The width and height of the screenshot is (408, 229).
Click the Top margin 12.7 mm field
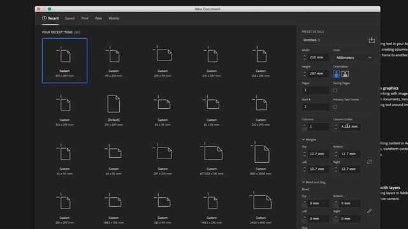(319, 154)
